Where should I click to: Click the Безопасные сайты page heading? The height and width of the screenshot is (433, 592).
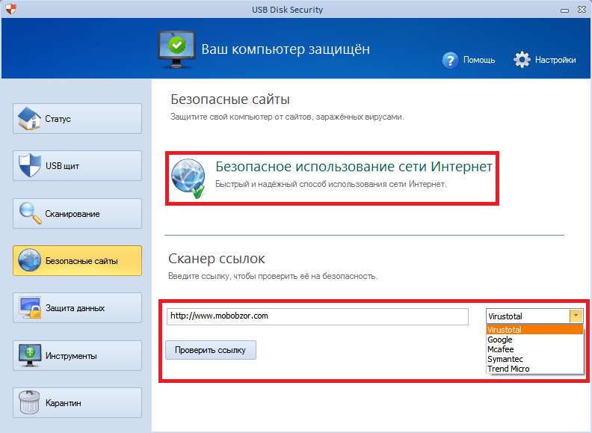(230, 99)
